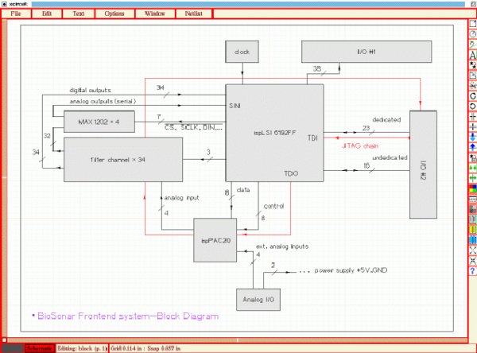Open the help question mark icon
The width and height of the screenshot is (477, 353).
click(x=473, y=271)
